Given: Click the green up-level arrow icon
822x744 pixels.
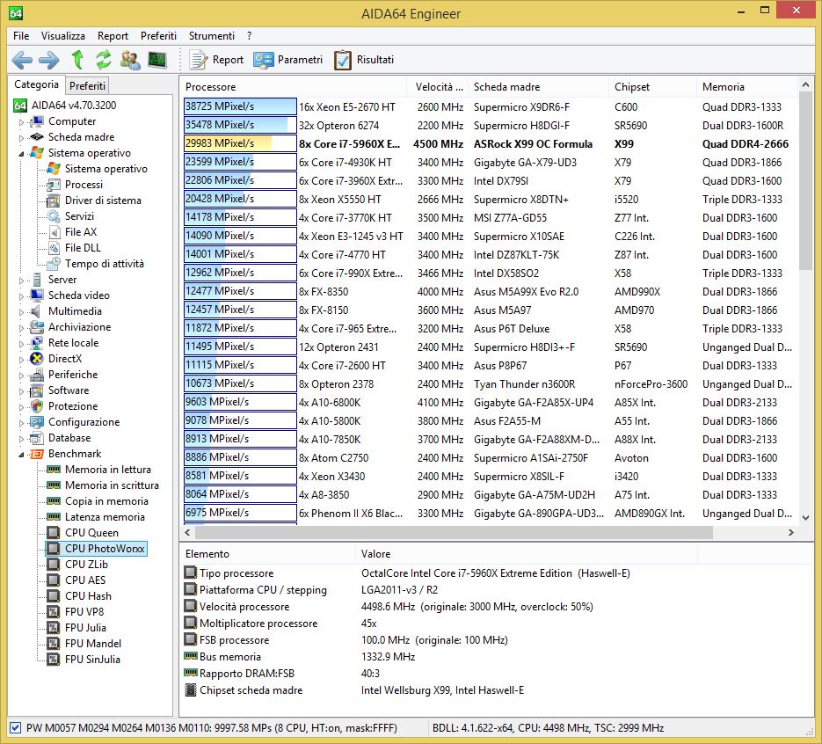Looking at the screenshot, I should coord(77,60).
